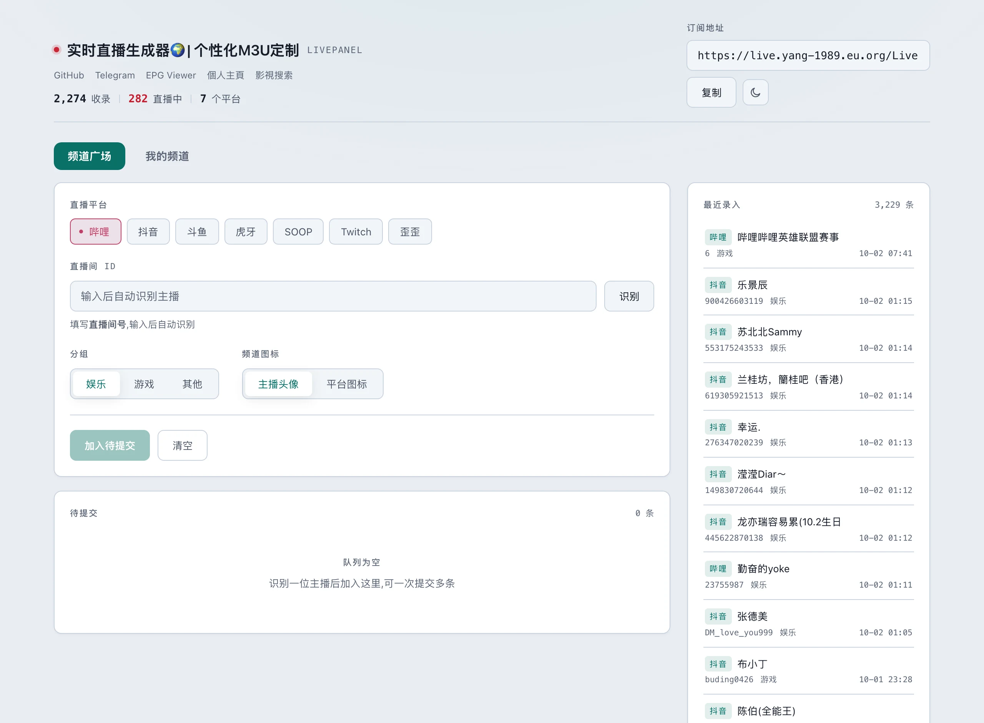Open the 滢滢Diar～ recent entry
The width and height of the screenshot is (984, 723).
[x=808, y=482]
